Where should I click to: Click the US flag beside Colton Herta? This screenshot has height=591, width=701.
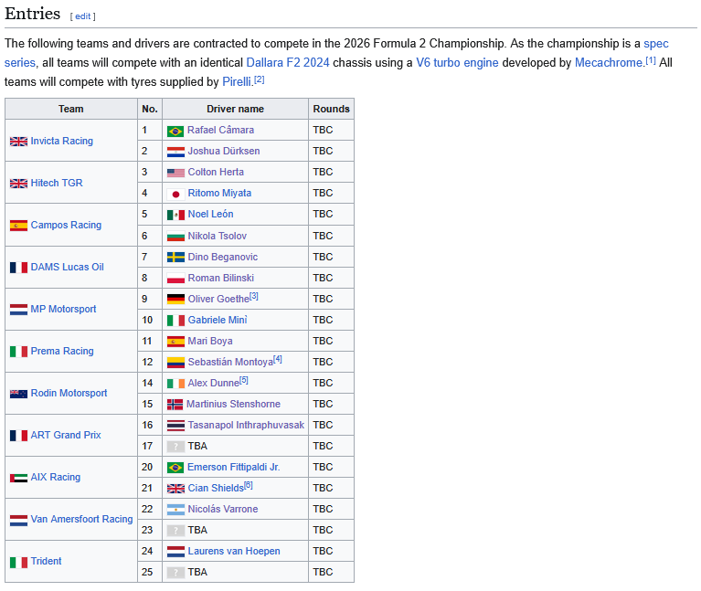tap(175, 173)
